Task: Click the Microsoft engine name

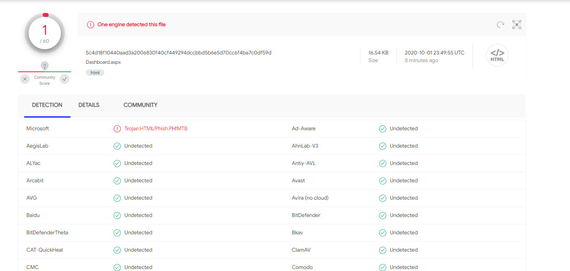Action: [x=38, y=129]
